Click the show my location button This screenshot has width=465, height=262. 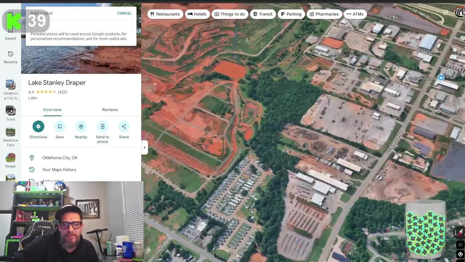point(460,254)
